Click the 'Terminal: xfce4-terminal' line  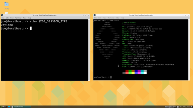click(134, 52)
